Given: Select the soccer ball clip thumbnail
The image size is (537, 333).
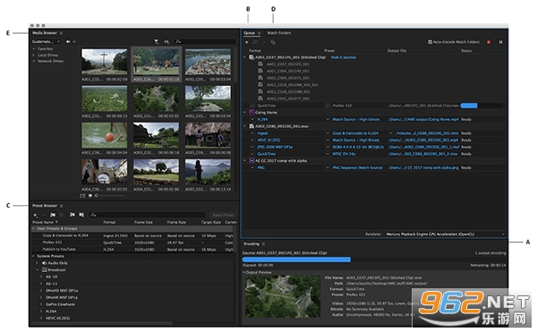Looking at the screenshot, I should click(x=105, y=135).
